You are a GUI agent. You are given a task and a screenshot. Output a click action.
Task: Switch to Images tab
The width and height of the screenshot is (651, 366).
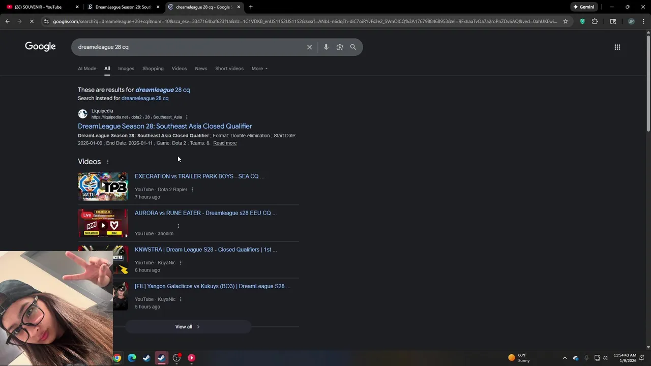[x=126, y=69]
